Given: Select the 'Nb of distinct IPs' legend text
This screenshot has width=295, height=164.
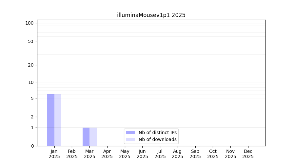Looking at the screenshot, I should pos(157,133).
